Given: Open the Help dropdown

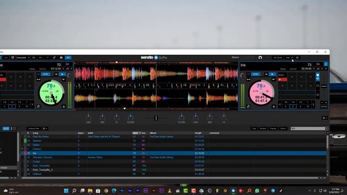Looking at the screenshot, I should 289,58.
